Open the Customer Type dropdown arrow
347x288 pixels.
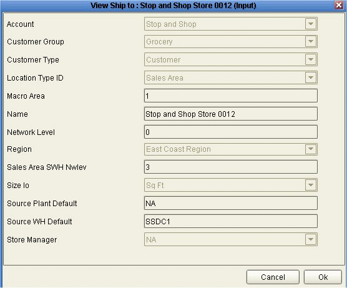pos(310,59)
